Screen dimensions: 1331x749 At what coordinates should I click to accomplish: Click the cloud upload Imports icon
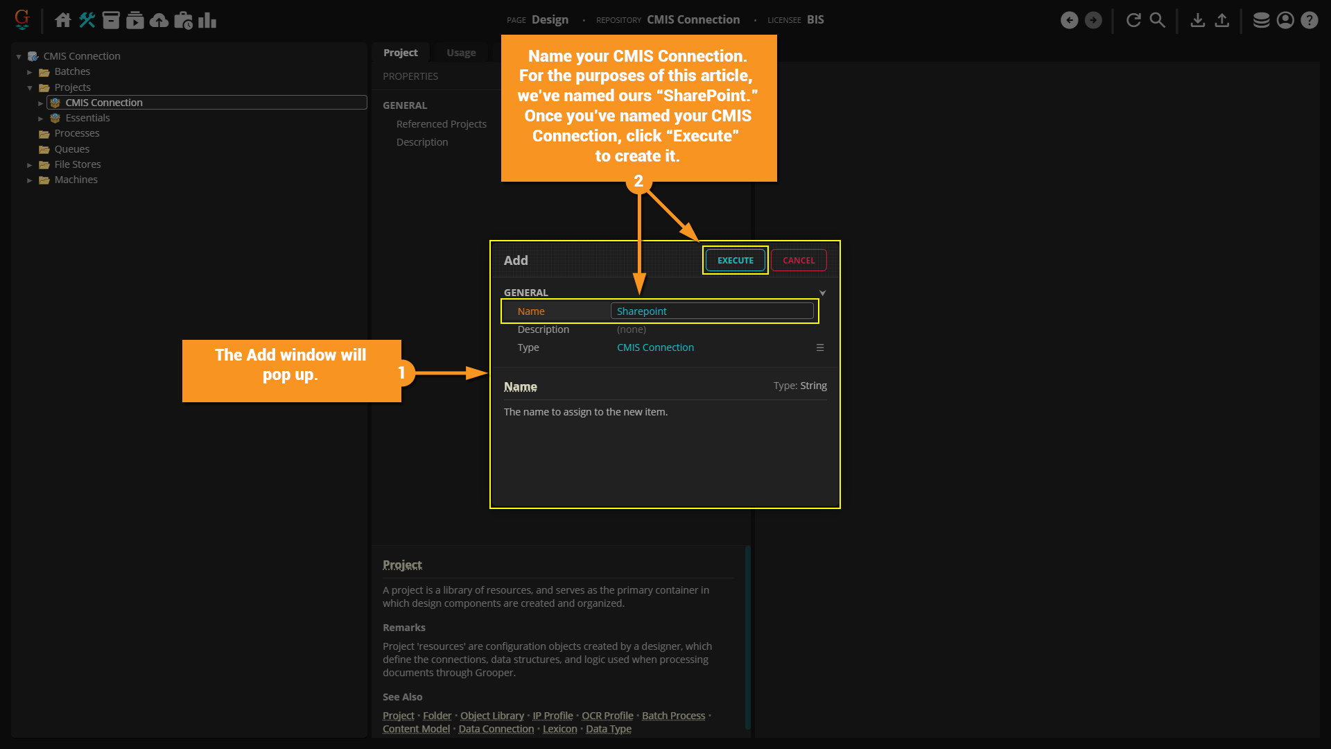(x=159, y=20)
